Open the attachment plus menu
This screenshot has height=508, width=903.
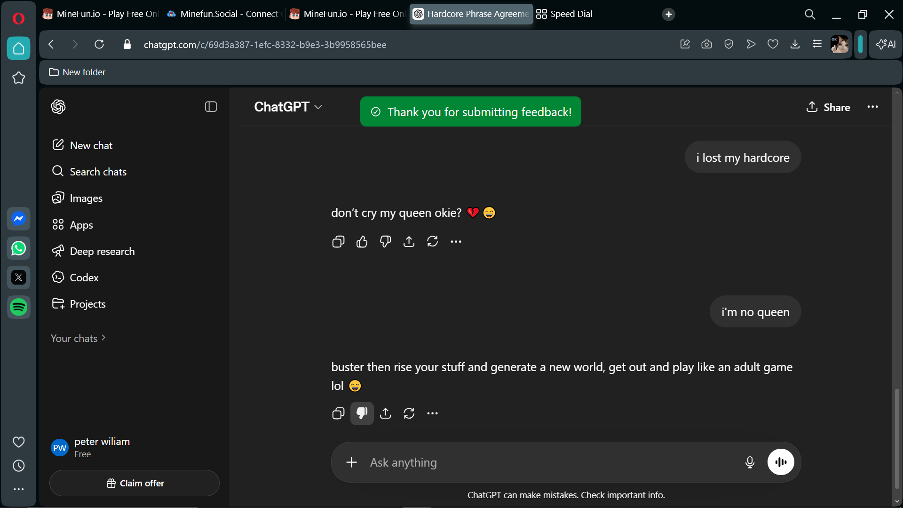coord(351,462)
